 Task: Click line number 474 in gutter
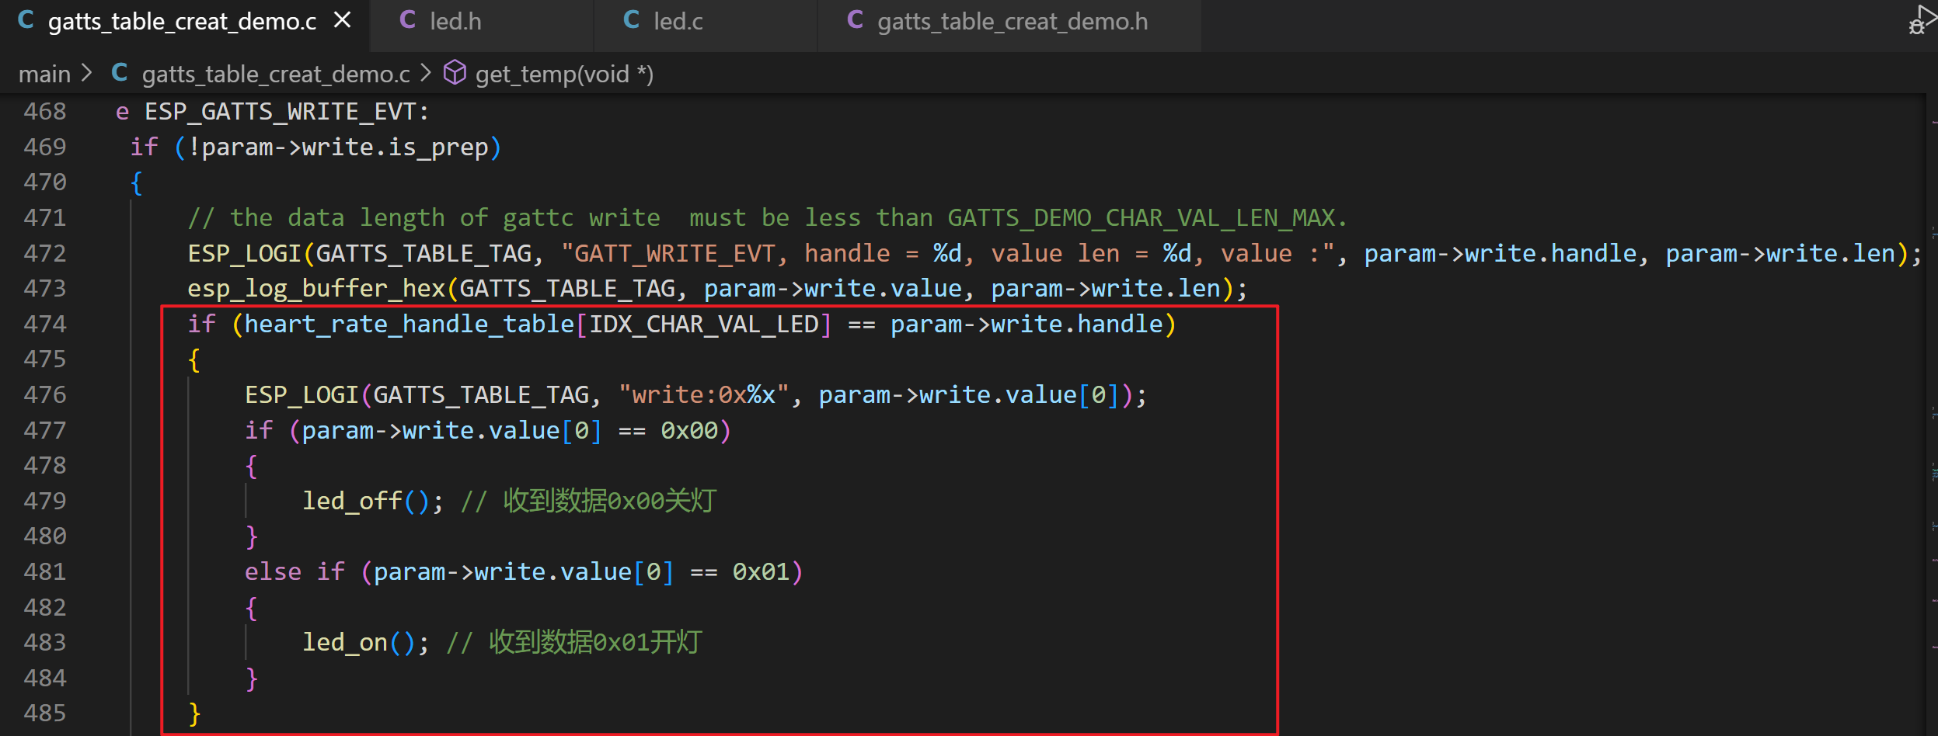coord(45,324)
